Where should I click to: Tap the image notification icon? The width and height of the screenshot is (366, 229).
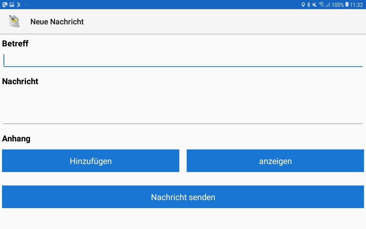12,5
